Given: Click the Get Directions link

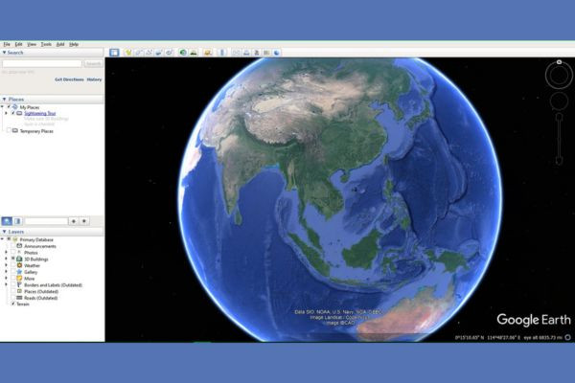Looking at the screenshot, I should point(69,79).
